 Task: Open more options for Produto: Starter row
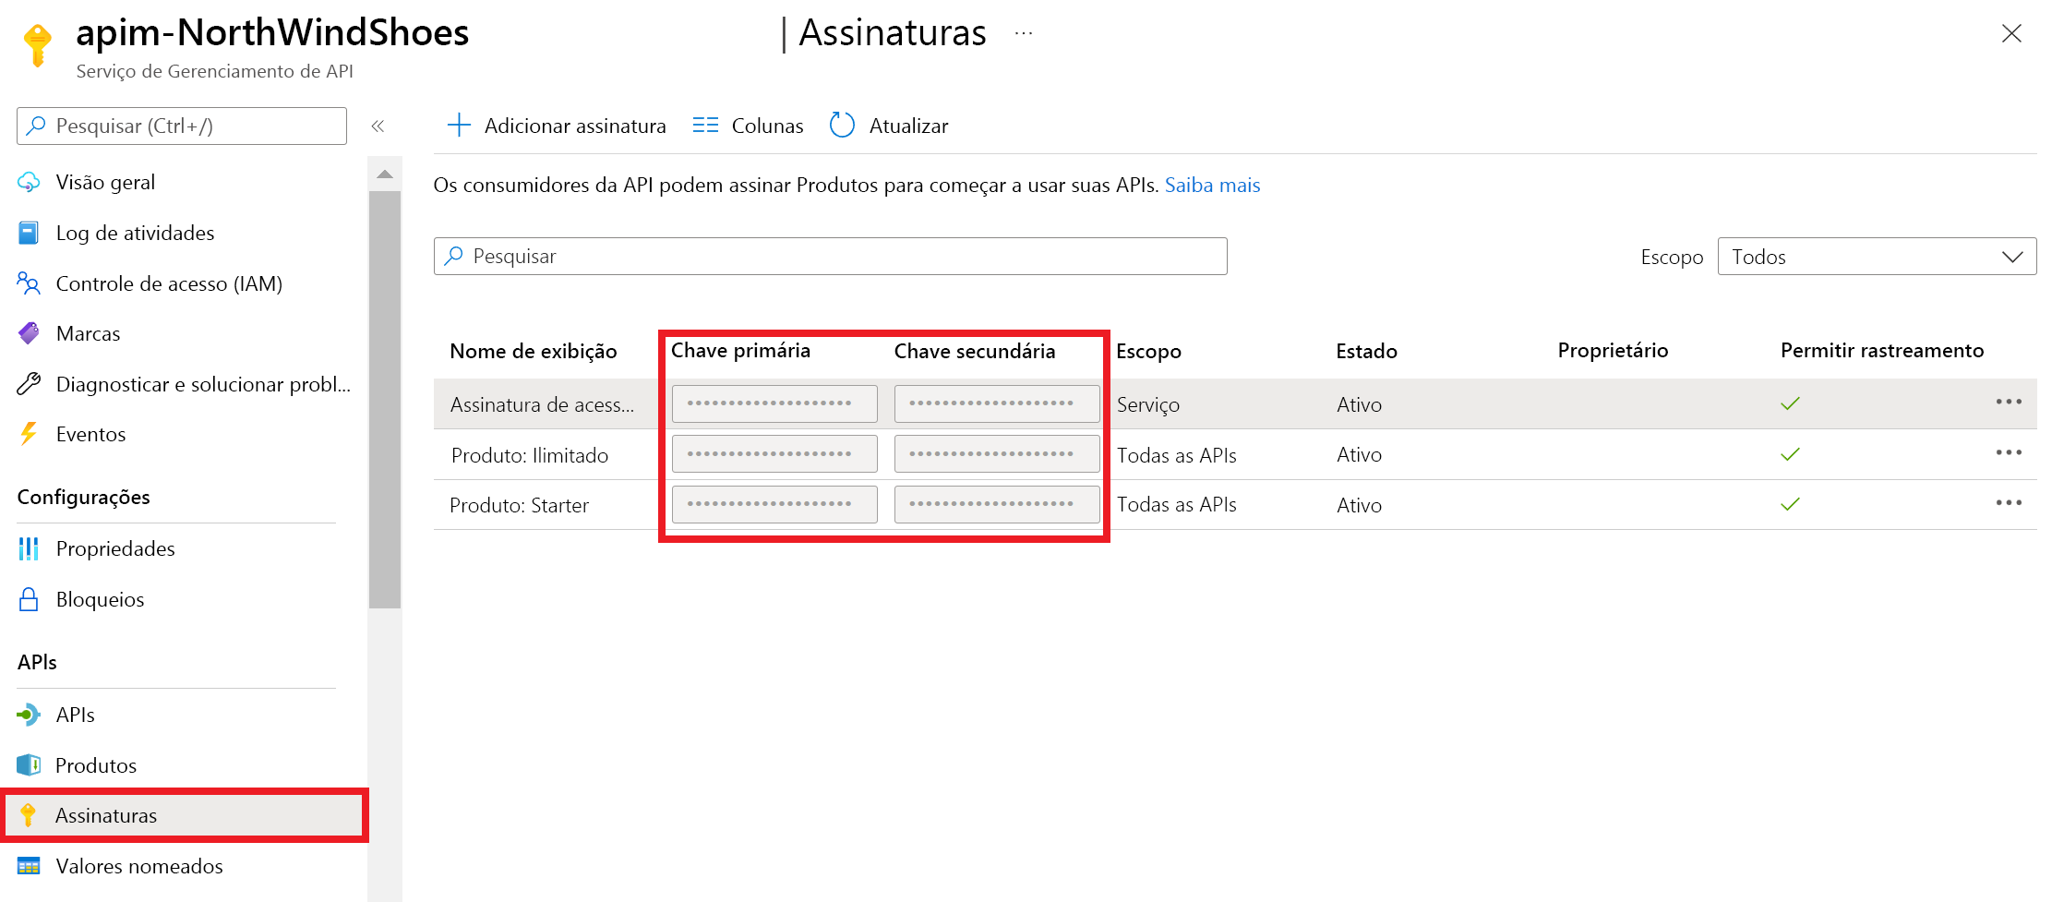2009,503
